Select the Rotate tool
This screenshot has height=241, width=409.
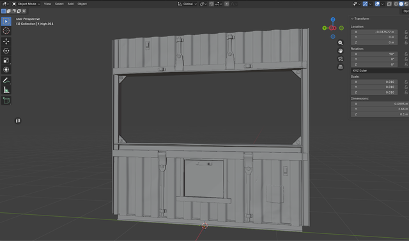click(x=6, y=51)
